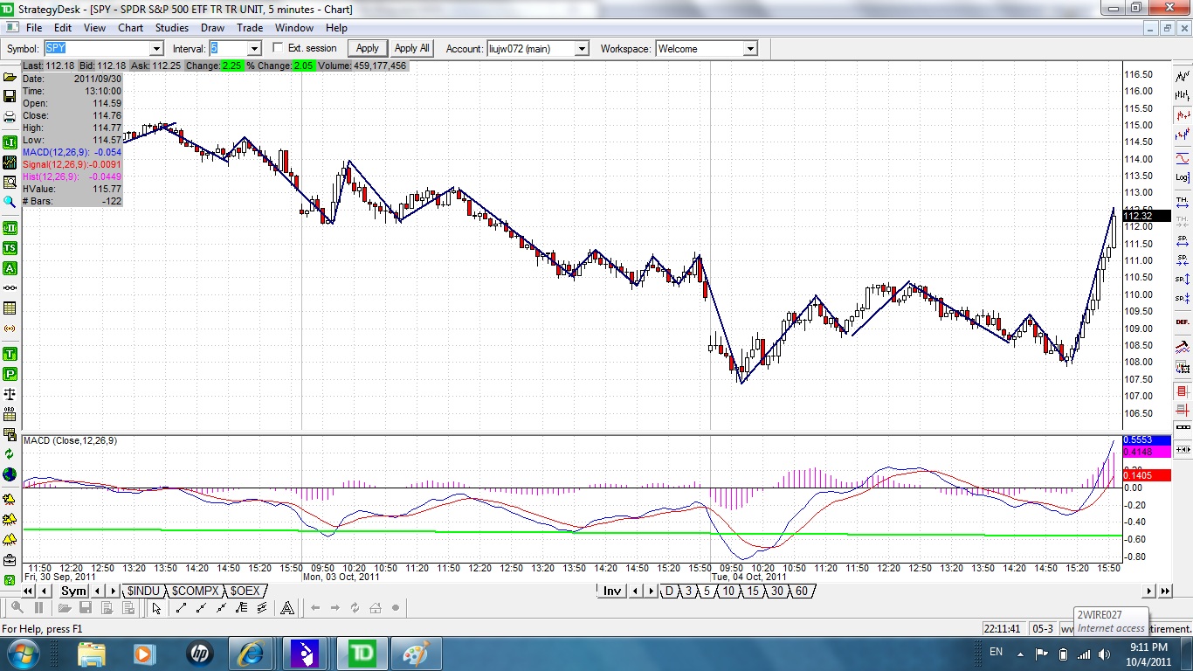This screenshot has width=1193, height=671.
Task: Select the 10 minute interval tab
Action: pyautogui.click(x=728, y=591)
